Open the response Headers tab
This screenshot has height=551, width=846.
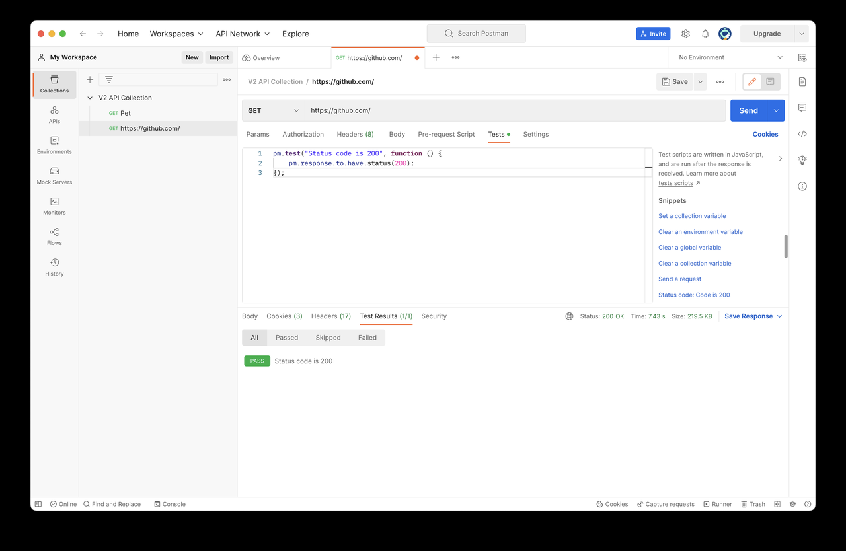(x=331, y=316)
